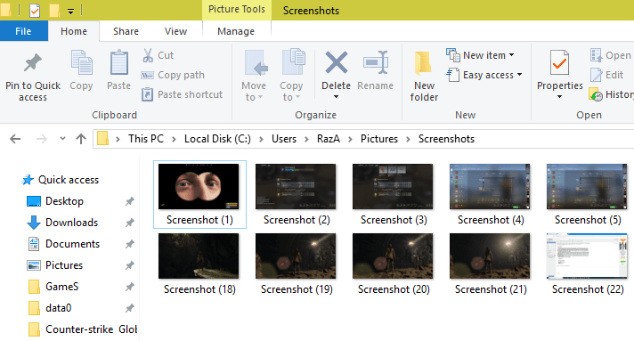
Task: Select the Screenshot (1) thumbnail
Action: click(x=199, y=186)
